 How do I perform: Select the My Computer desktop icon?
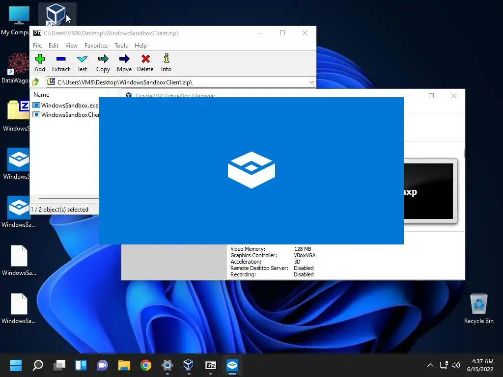click(17, 21)
